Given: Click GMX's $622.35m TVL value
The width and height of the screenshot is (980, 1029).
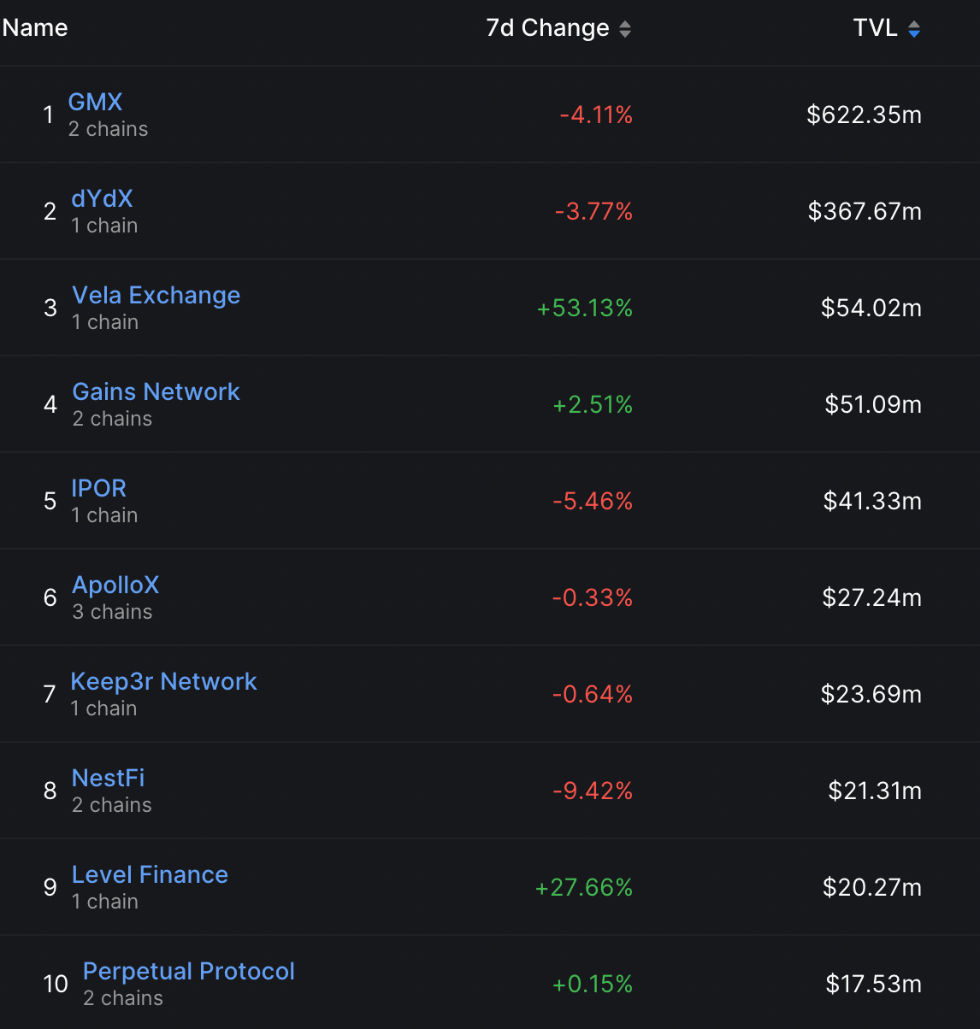Looking at the screenshot, I should [x=864, y=115].
